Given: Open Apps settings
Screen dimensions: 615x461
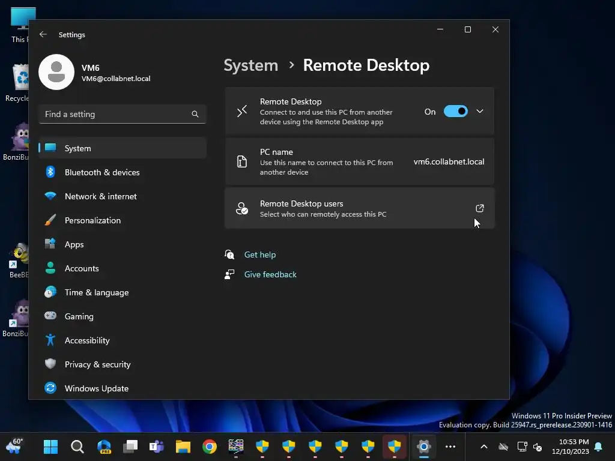Looking at the screenshot, I should click(x=123, y=244).
